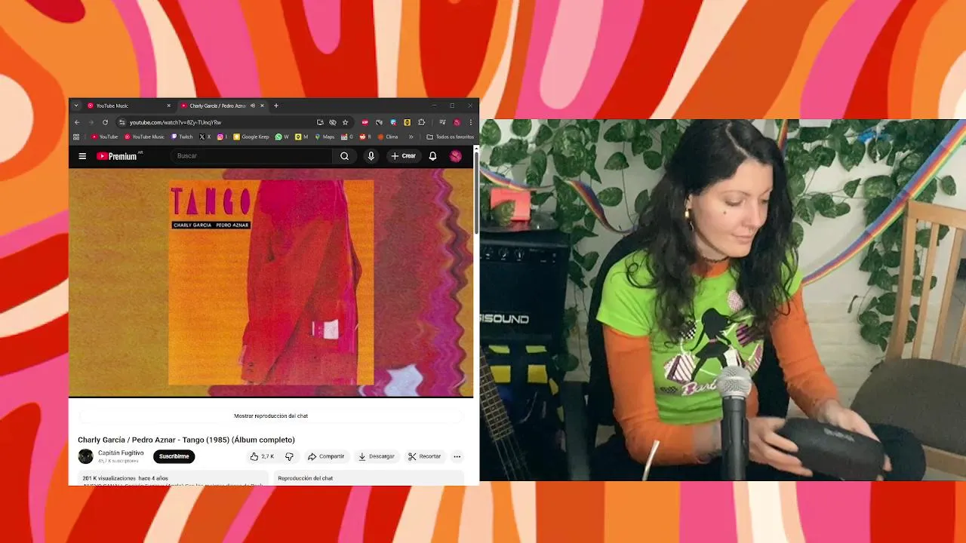
Task: Open the Google Keep bookmark
Action: coord(251,137)
